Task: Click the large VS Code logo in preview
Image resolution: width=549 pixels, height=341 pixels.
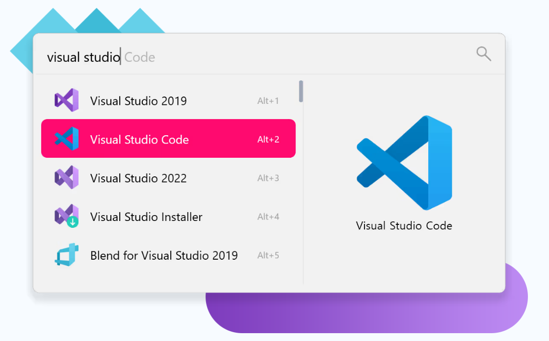Action: (x=404, y=163)
